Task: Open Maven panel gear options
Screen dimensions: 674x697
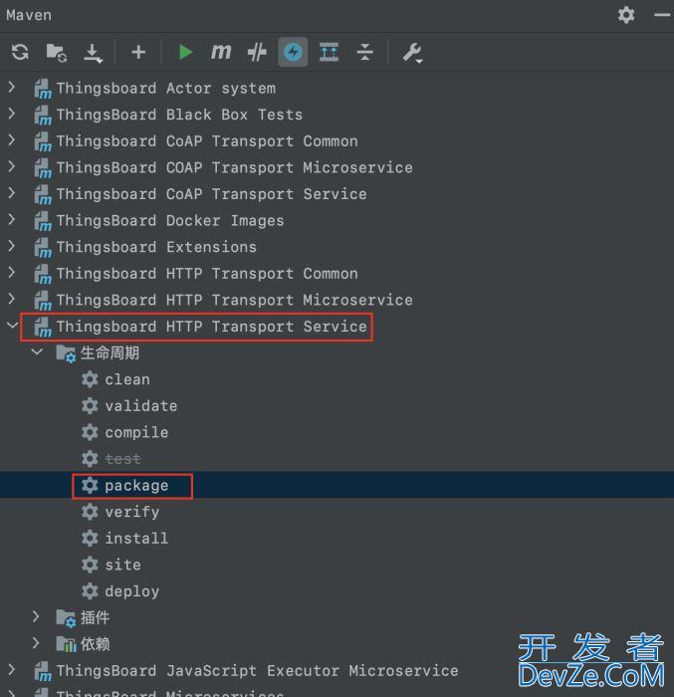Action: point(626,15)
